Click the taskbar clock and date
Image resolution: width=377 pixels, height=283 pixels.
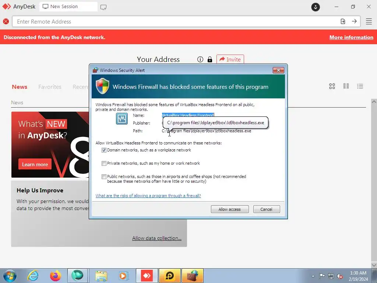point(358,276)
